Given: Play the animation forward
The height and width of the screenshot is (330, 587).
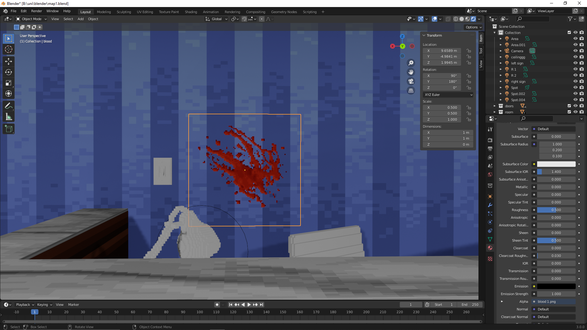Looking at the screenshot, I should [x=249, y=305].
